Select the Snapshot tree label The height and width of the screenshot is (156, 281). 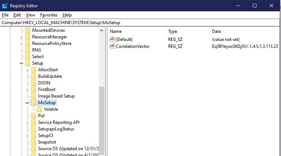[x=47, y=142]
